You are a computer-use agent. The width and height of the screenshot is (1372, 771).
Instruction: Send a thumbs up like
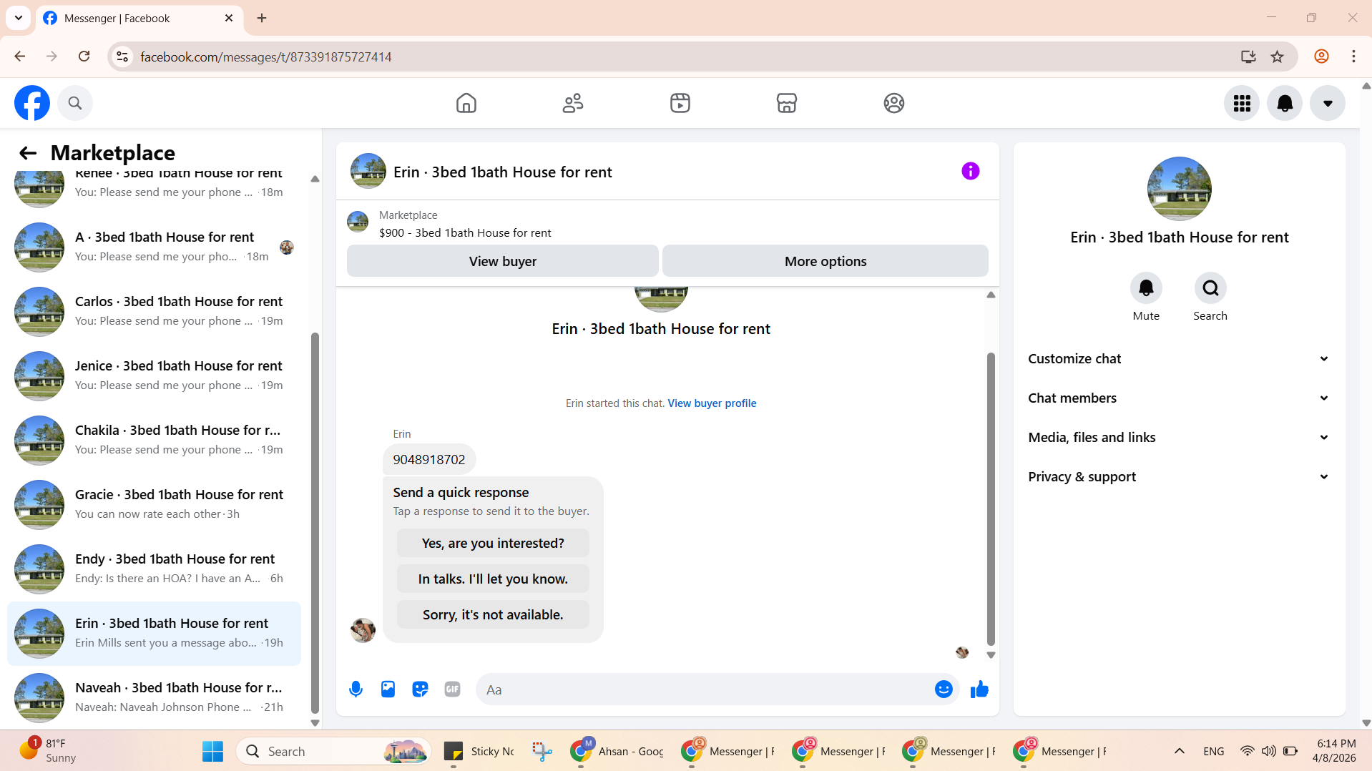[979, 689]
